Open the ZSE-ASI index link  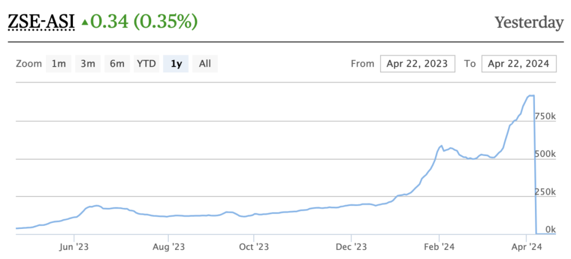tap(41, 22)
